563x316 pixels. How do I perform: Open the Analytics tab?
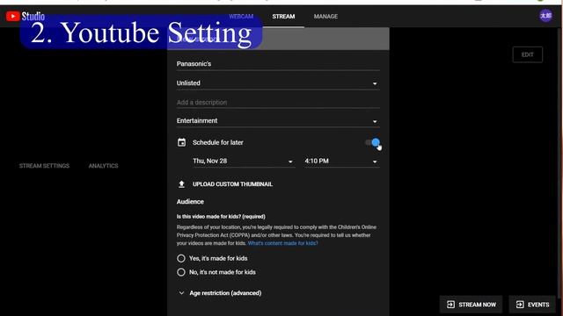[104, 166]
